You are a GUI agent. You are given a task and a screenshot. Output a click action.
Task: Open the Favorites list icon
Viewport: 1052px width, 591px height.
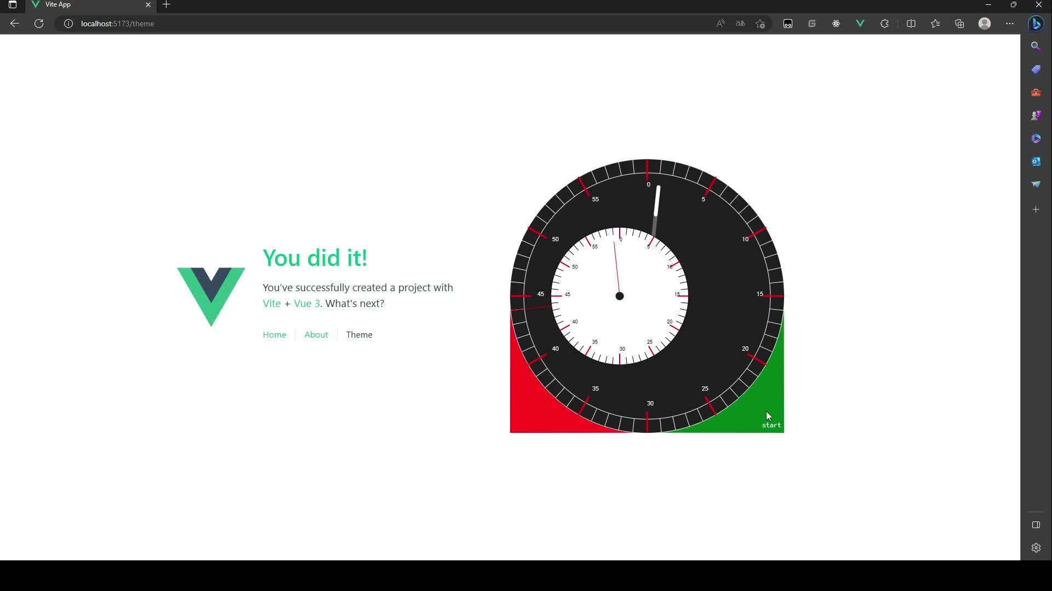tap(935, 24)
